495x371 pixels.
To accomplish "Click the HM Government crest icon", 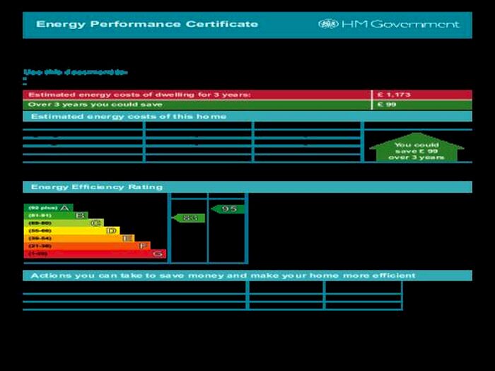I will click(x=328, y=24).
